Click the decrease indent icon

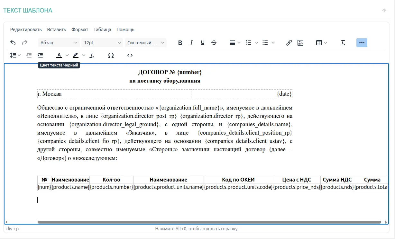[x=29, y=55]
